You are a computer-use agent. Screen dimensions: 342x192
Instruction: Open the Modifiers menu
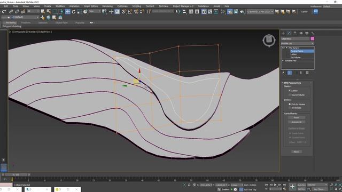60,6
